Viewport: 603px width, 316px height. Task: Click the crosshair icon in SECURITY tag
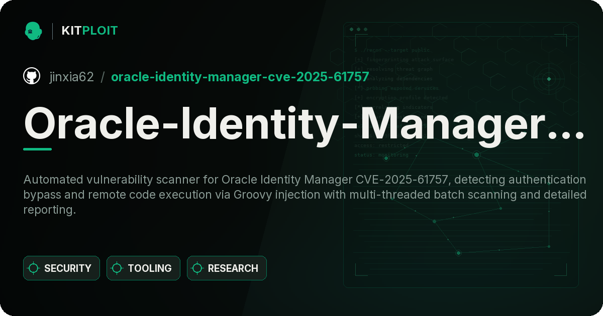(34, 268)
